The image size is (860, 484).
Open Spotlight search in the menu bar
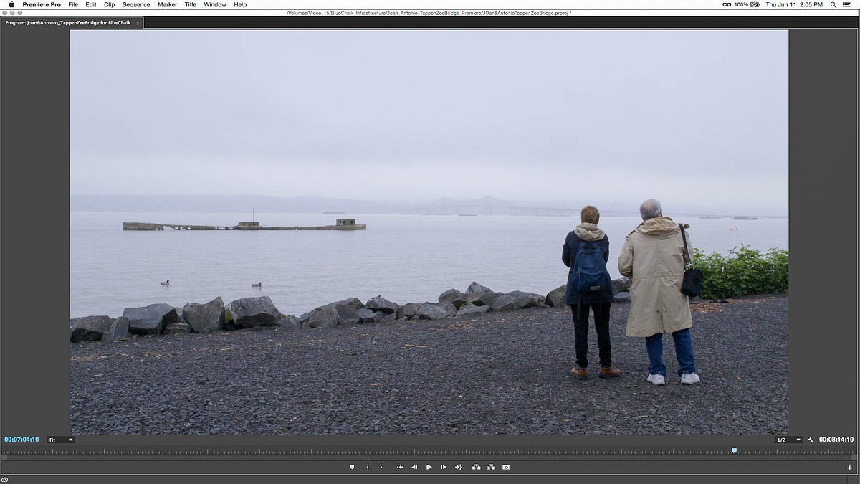(x=833, y=4)
